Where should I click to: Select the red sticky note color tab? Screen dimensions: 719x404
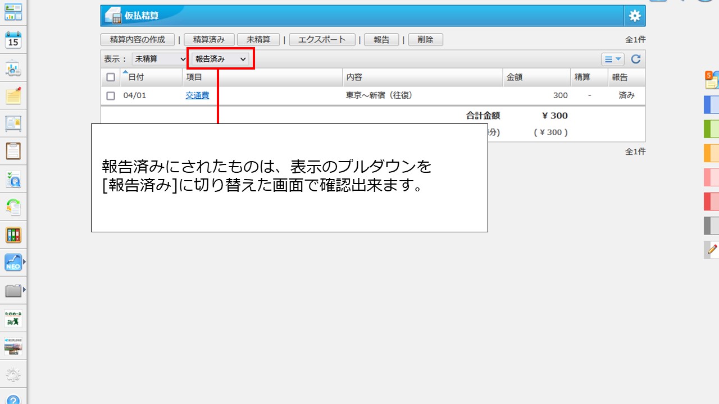click(712, 201)
